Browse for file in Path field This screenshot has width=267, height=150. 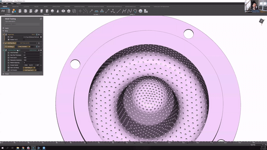click(x=41, y=37)
